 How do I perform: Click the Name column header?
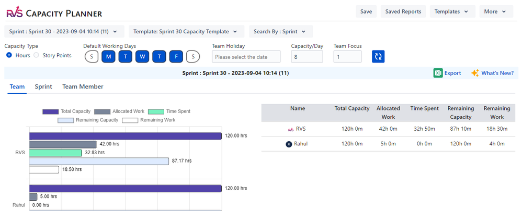coord(297,108)
